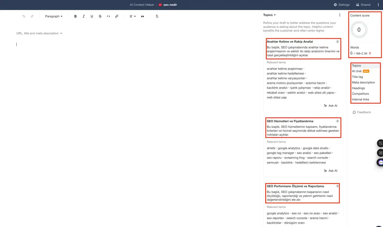Click the clear formatting Tx icon
Image resolution: width=383 pixels, height=227 pixels.
pyautogui.click(x=157, y=16)
